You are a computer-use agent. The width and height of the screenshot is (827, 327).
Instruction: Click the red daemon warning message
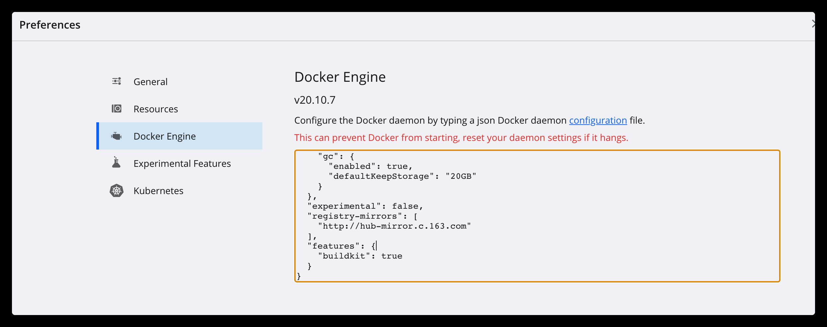point(461,138)
